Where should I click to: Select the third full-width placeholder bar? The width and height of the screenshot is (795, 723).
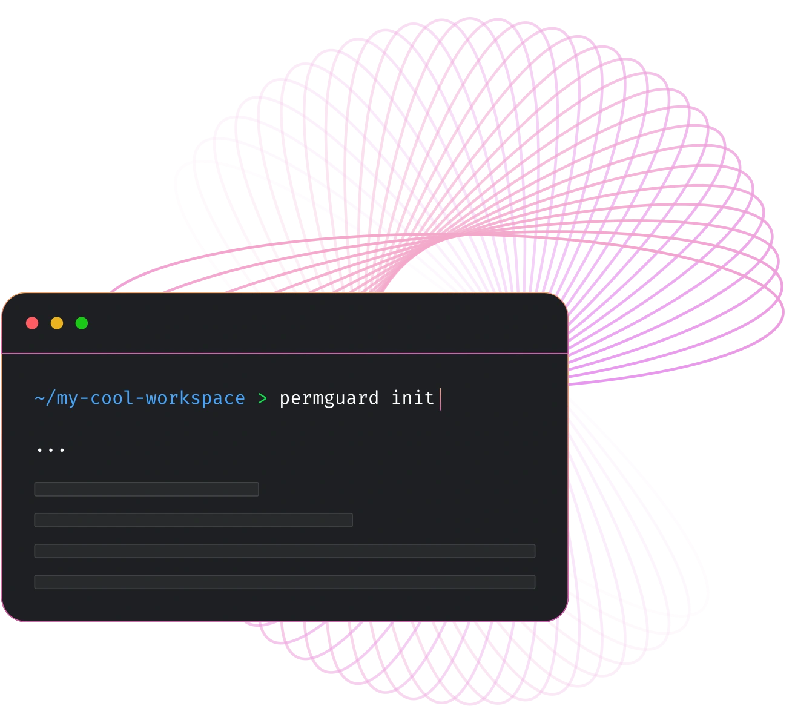[x=285, y=551]
